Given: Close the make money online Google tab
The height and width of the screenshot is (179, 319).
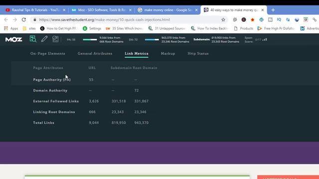Looking at the screenshot, I should pyautogui.click(x=196, y=10).
